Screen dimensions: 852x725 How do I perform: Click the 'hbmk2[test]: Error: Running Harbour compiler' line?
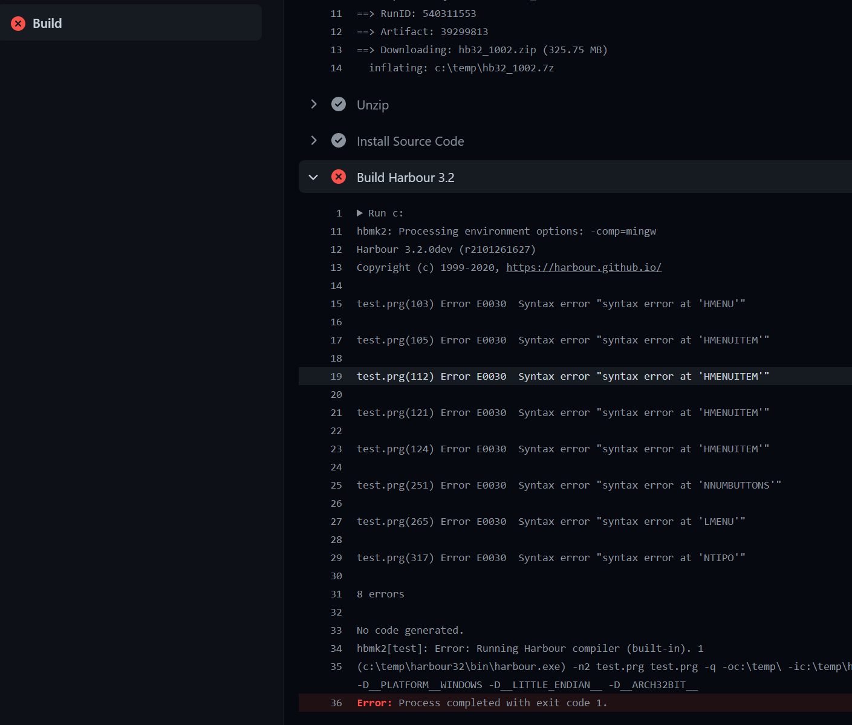(x=530, y=648)
